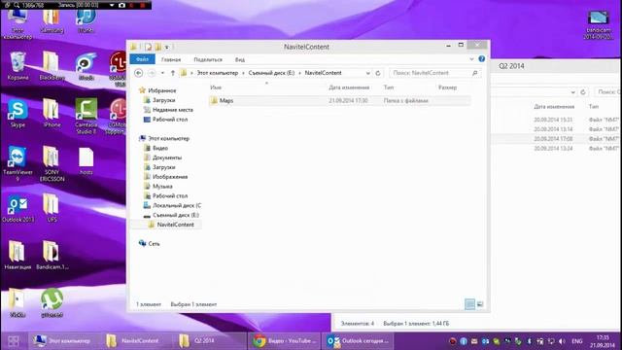Open the Навигация desktop folder
This screenshot has height=350, width=622.
click(x=17, y=256)
